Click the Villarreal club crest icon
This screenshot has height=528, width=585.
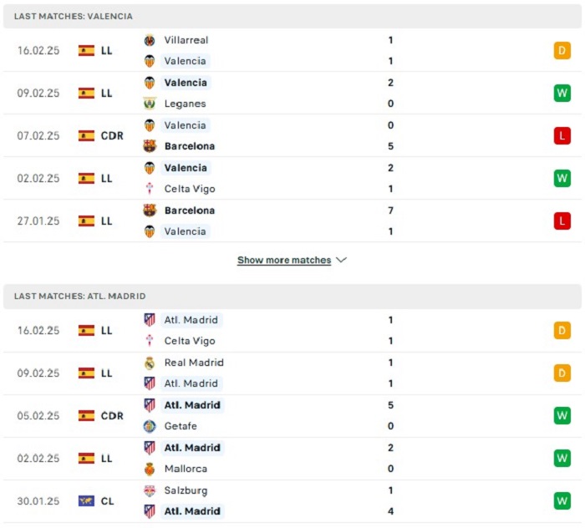(x=150, y=40)
